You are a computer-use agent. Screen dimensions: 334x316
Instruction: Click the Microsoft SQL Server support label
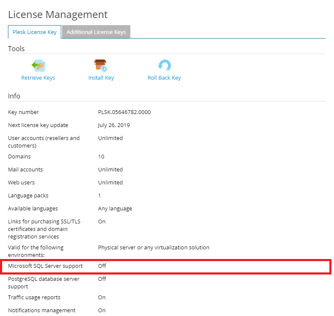click(x=45, y=266)
